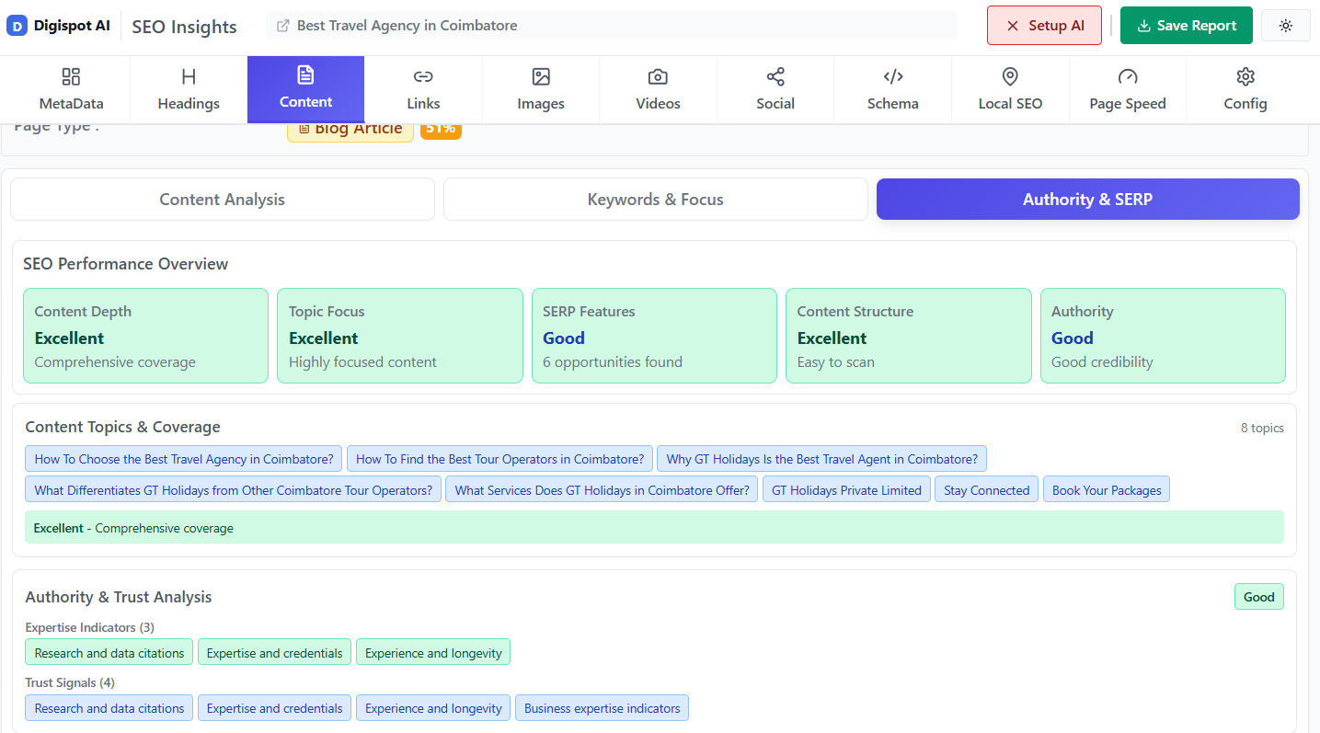The width and height of the screenshot is (1320, 733).
Task: Click the Save Report button
Action: pos(1186,25)
